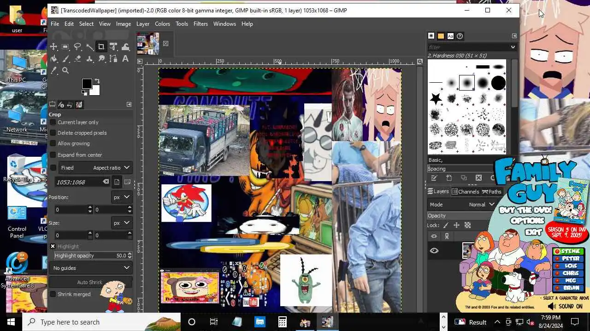
Task: Click the Edit this brush icon
Action: pos(434,178)
